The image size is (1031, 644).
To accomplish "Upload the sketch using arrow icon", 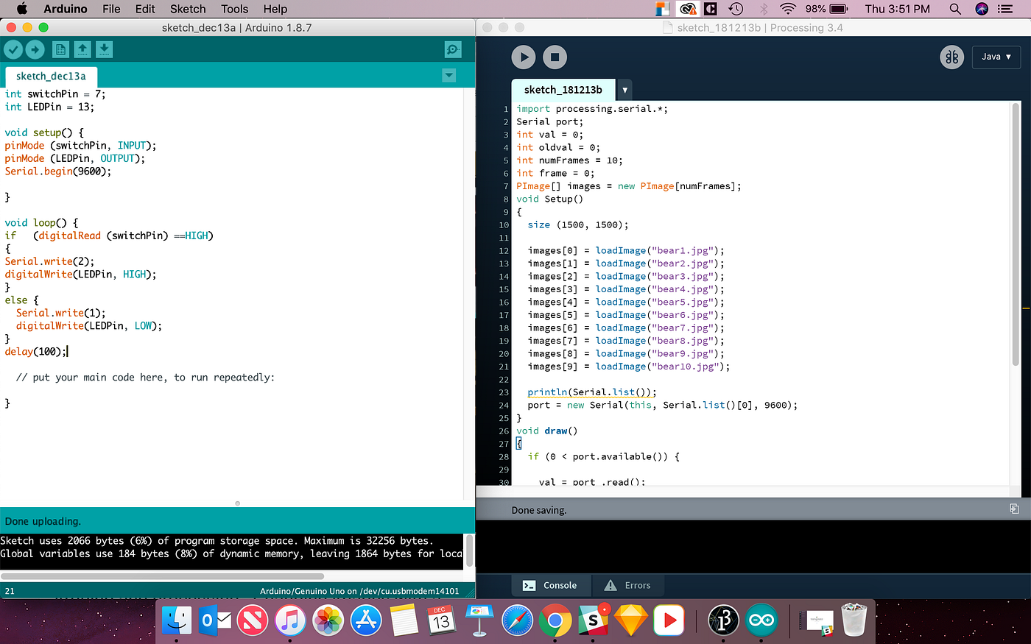I will pyautogui.click(x=34, y=49).
